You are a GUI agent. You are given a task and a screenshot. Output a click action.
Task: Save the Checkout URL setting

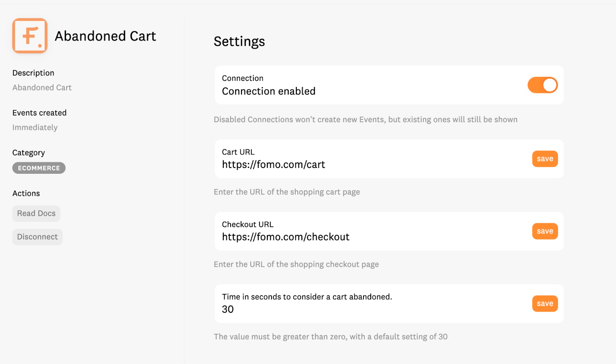pyautogui.click(x=544, y=231)
